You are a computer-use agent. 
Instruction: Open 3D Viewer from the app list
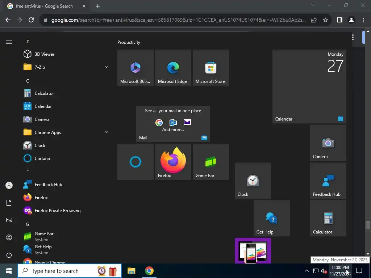[x=66, y=54]
